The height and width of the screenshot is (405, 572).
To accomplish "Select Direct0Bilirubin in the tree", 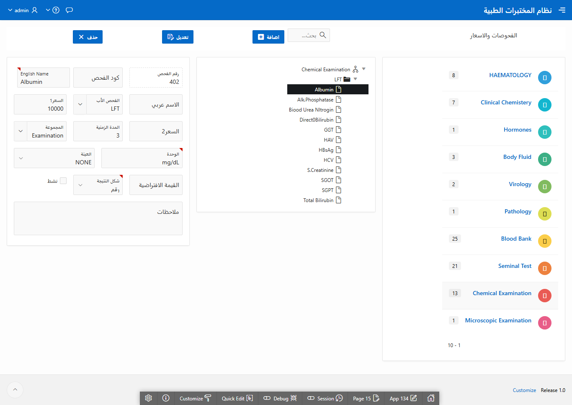I will 320,119.
